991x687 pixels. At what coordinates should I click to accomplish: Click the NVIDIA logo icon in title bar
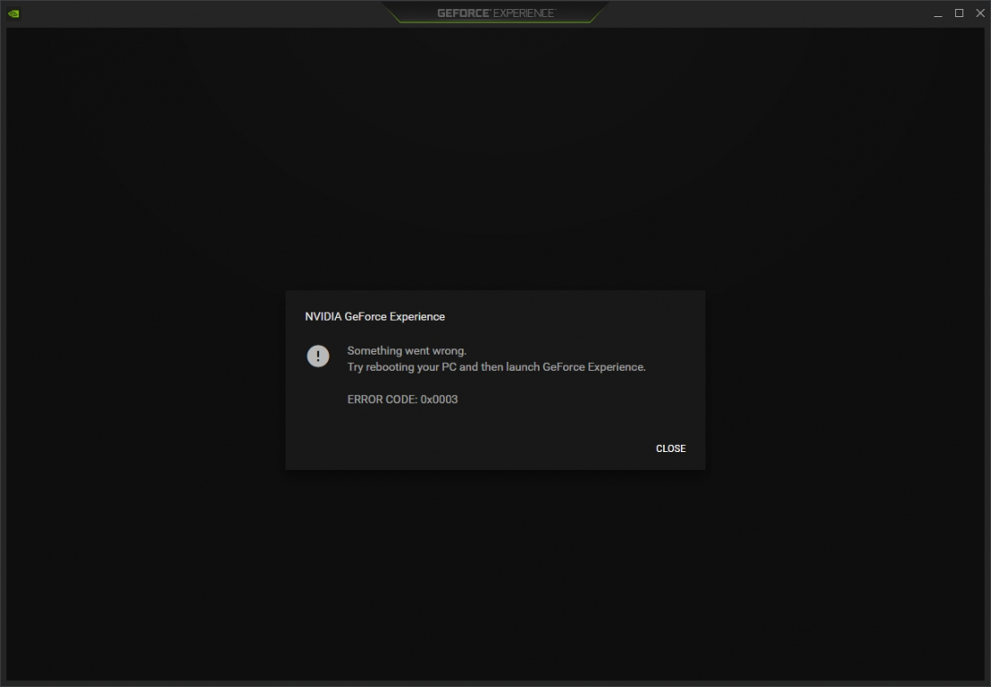(x=14, y=14)
